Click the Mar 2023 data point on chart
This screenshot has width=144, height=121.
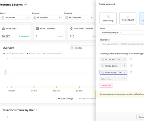pyautogui.click(x=11, y=87)
